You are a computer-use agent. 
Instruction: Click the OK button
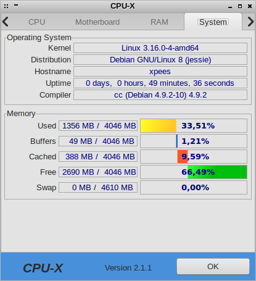coord(213,267)
